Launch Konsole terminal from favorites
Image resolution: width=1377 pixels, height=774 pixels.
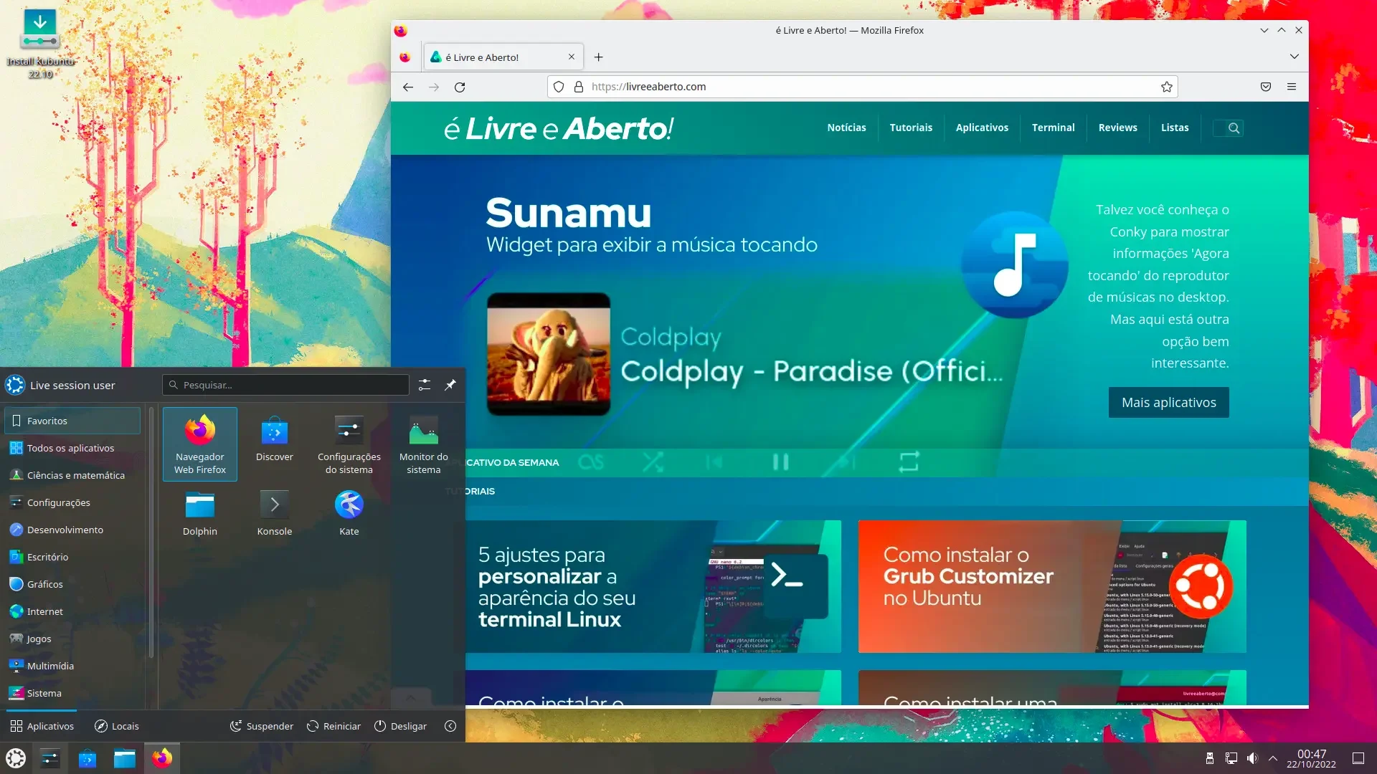(274, 513)
